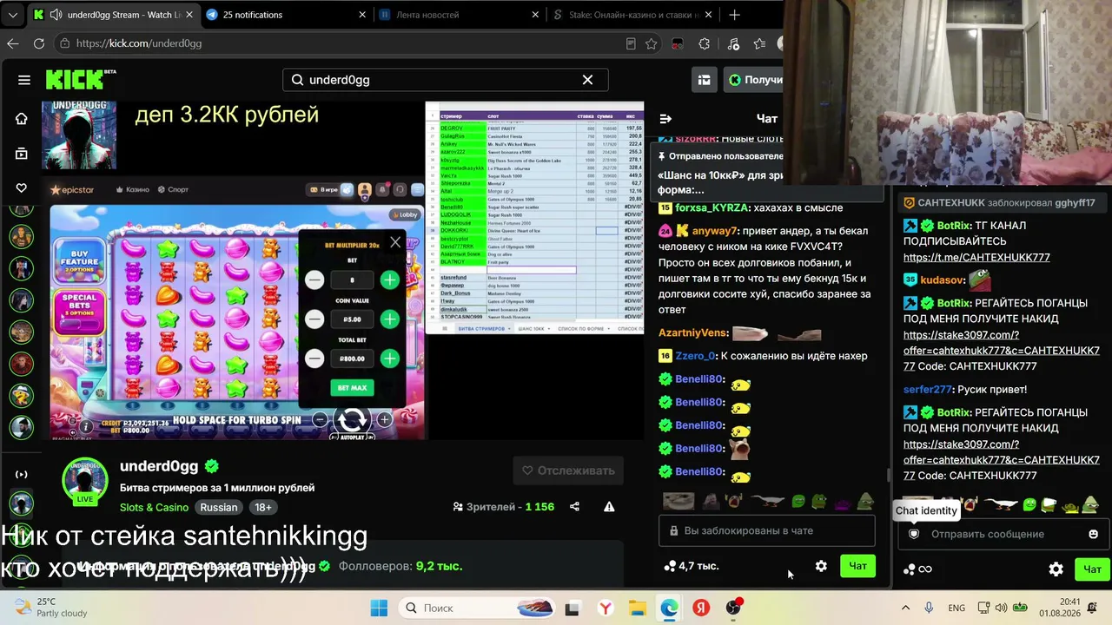Close the bet multiplier popup
The height and width of the screenshot is (625, 1112).
[395, 242]
